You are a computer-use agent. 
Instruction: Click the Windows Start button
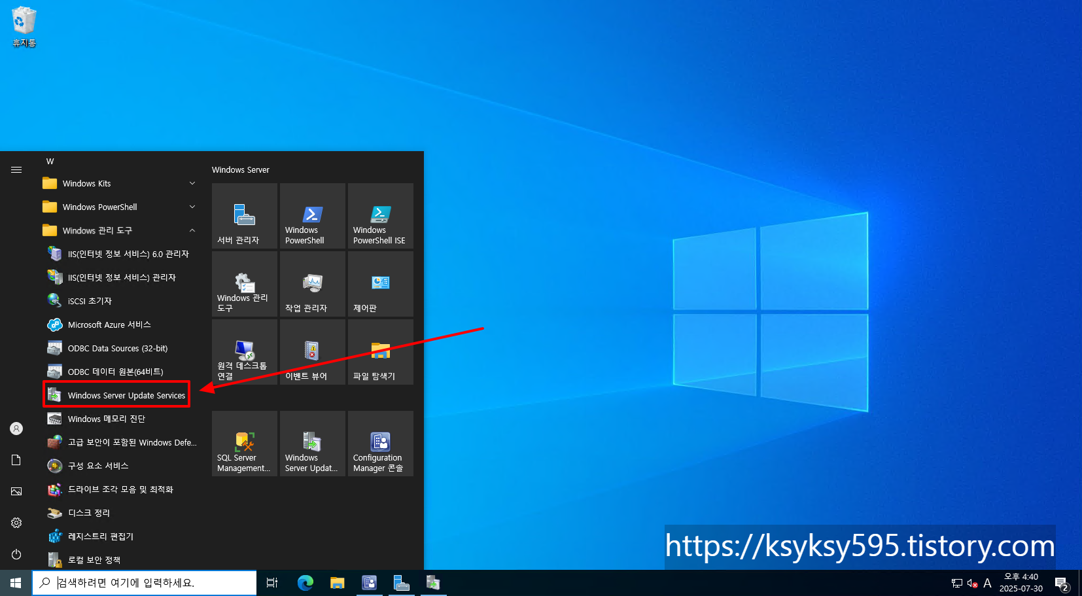tap(16, 583)
